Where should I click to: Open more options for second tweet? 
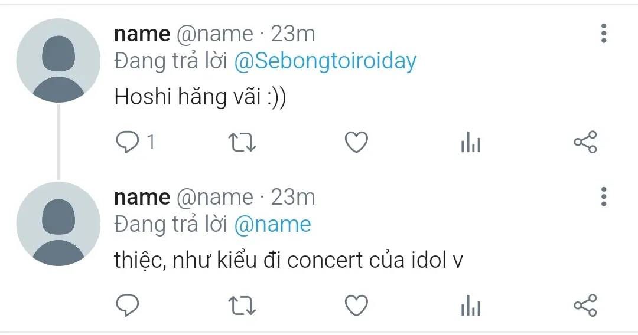click(604, 196)
